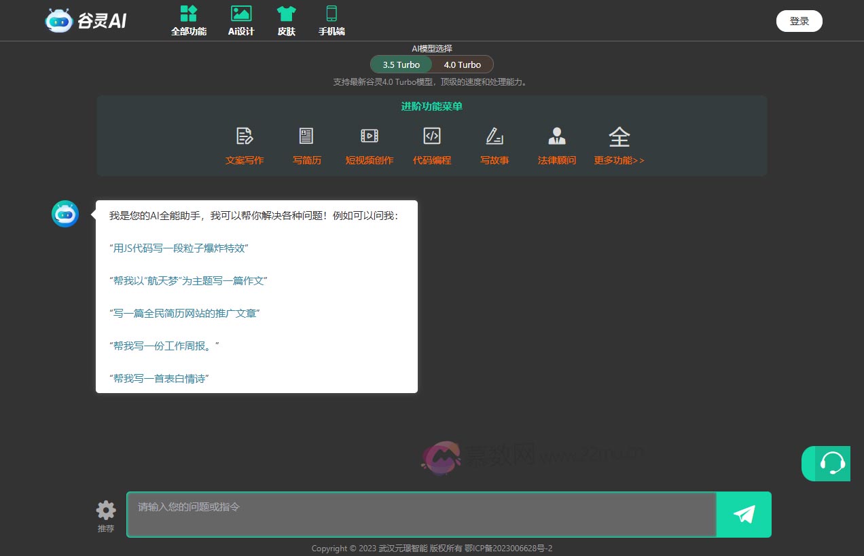Click the 登录 login button
This screenshot has height=556, width=864.
click(x=799, y=21)
